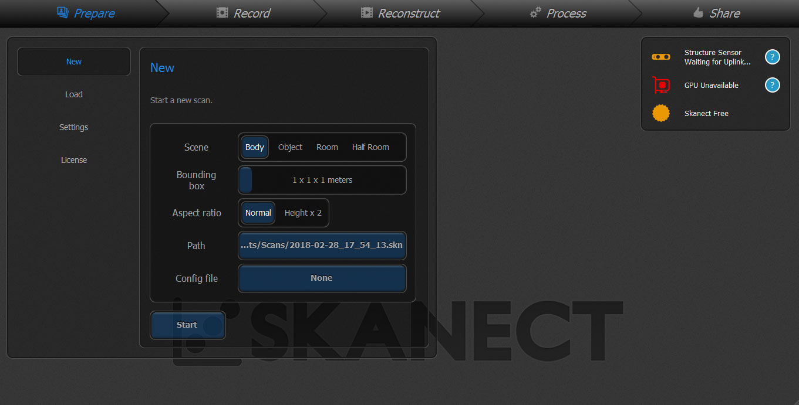The height and width of the screenshot is (405, 799).
Task: Set aspect ratio to Height x 2
Action: tap(303, 213)
